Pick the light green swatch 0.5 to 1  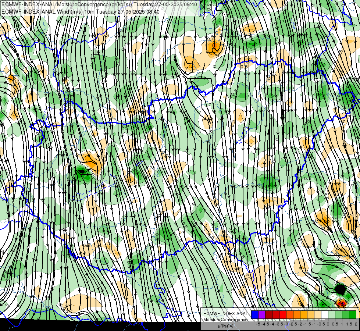(339, 314)
